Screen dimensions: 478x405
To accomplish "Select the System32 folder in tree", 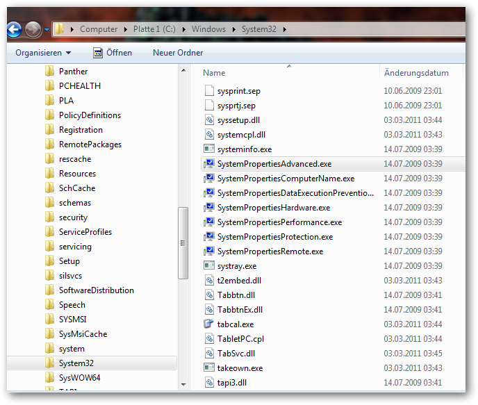I will point(76,363).
